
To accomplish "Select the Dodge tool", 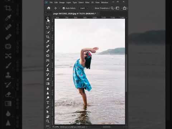I will (x=48, y=98).
